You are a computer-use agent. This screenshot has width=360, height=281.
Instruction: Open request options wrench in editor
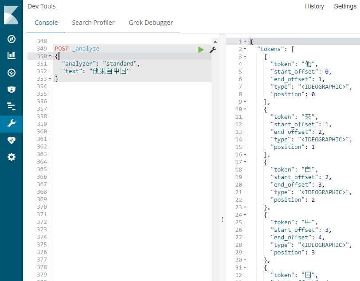tap(212, 50)
